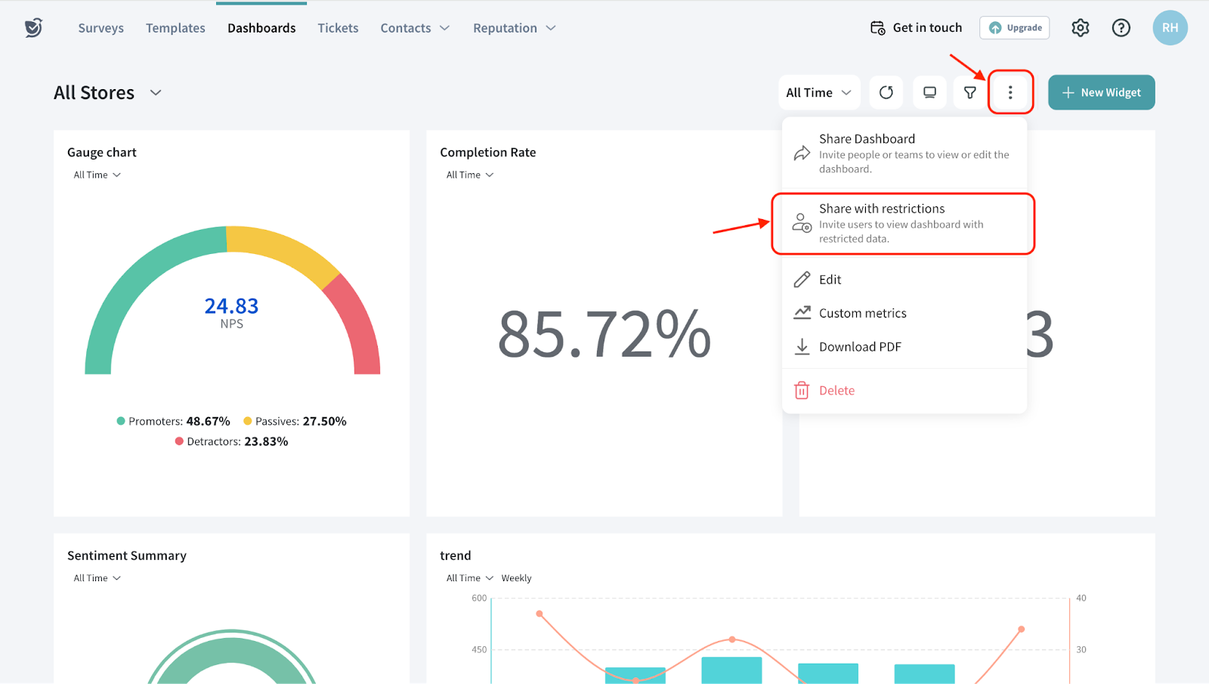Image resolution: width=1209 pixels, height=684 pixels.
Task: Choose Download PDF from menu
Action: point(859,347)
